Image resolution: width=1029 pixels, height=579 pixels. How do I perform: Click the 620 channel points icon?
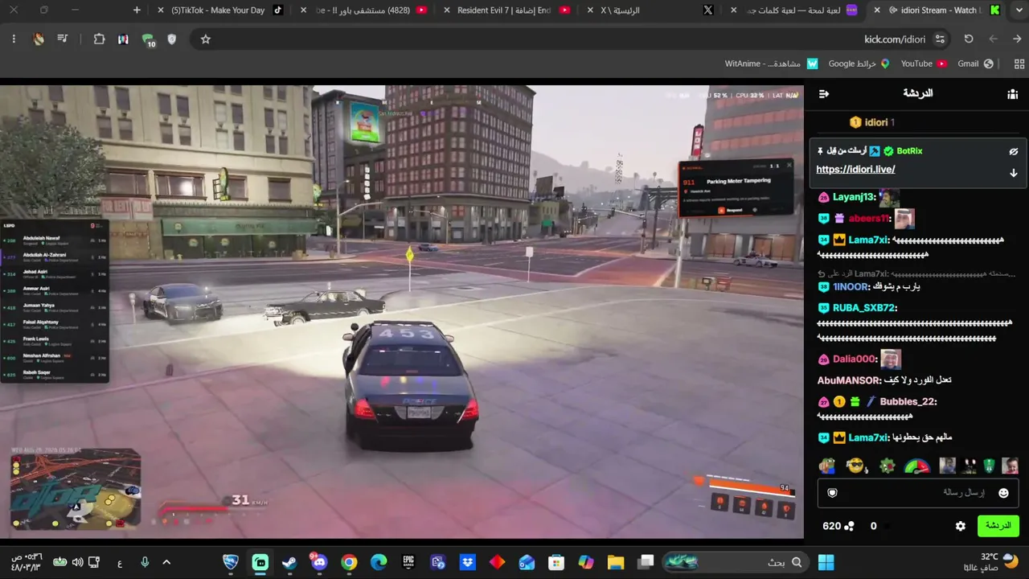tap(850, 526)
